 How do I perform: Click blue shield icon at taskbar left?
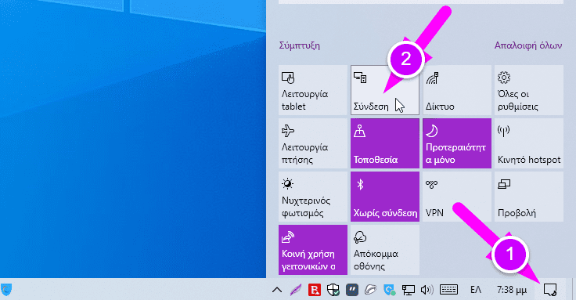[6, 290]
